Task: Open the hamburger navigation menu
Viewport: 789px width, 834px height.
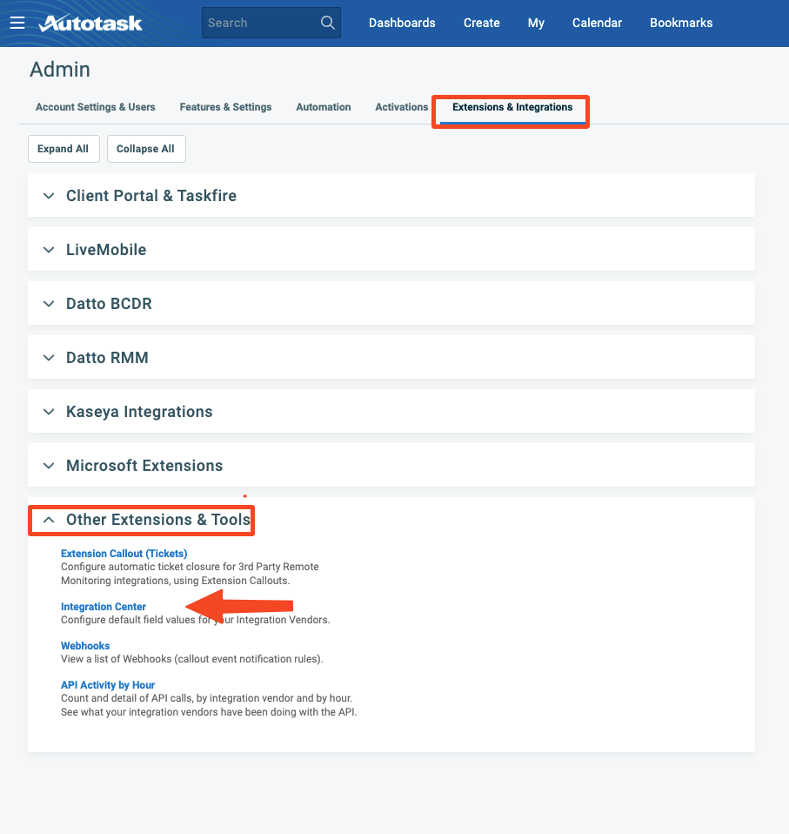Action: tap(17, 23)
